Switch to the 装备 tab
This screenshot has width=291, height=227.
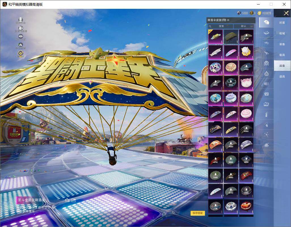click(282, 44)
